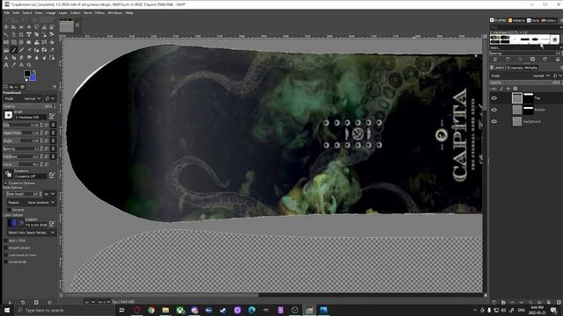Enable Smooth stroke checkbox

click(x=5, y=248)
